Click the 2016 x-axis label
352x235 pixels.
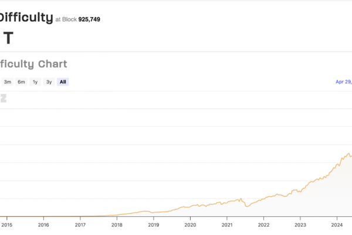point(43,224)
